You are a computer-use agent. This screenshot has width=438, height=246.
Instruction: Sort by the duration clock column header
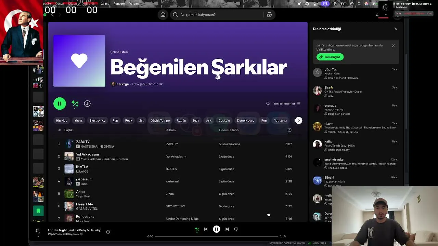point(289,130)
